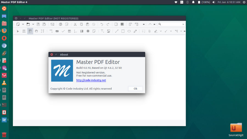The height and width of the screenshot is (139, 247).
Task: Select the Pencil drawing tool
Action: tap(135, 31)
